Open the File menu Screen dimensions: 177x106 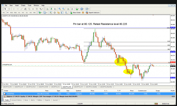point(6,5)
